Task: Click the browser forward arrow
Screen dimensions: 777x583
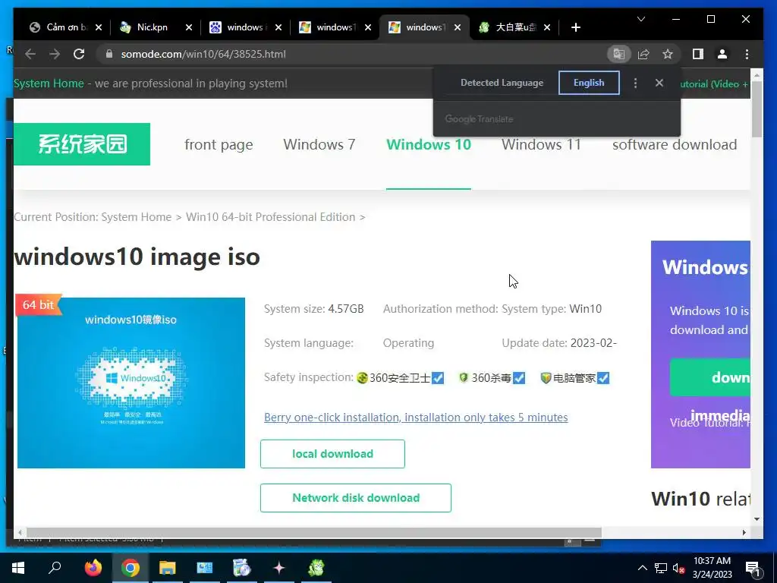Action: click(55, 54)
